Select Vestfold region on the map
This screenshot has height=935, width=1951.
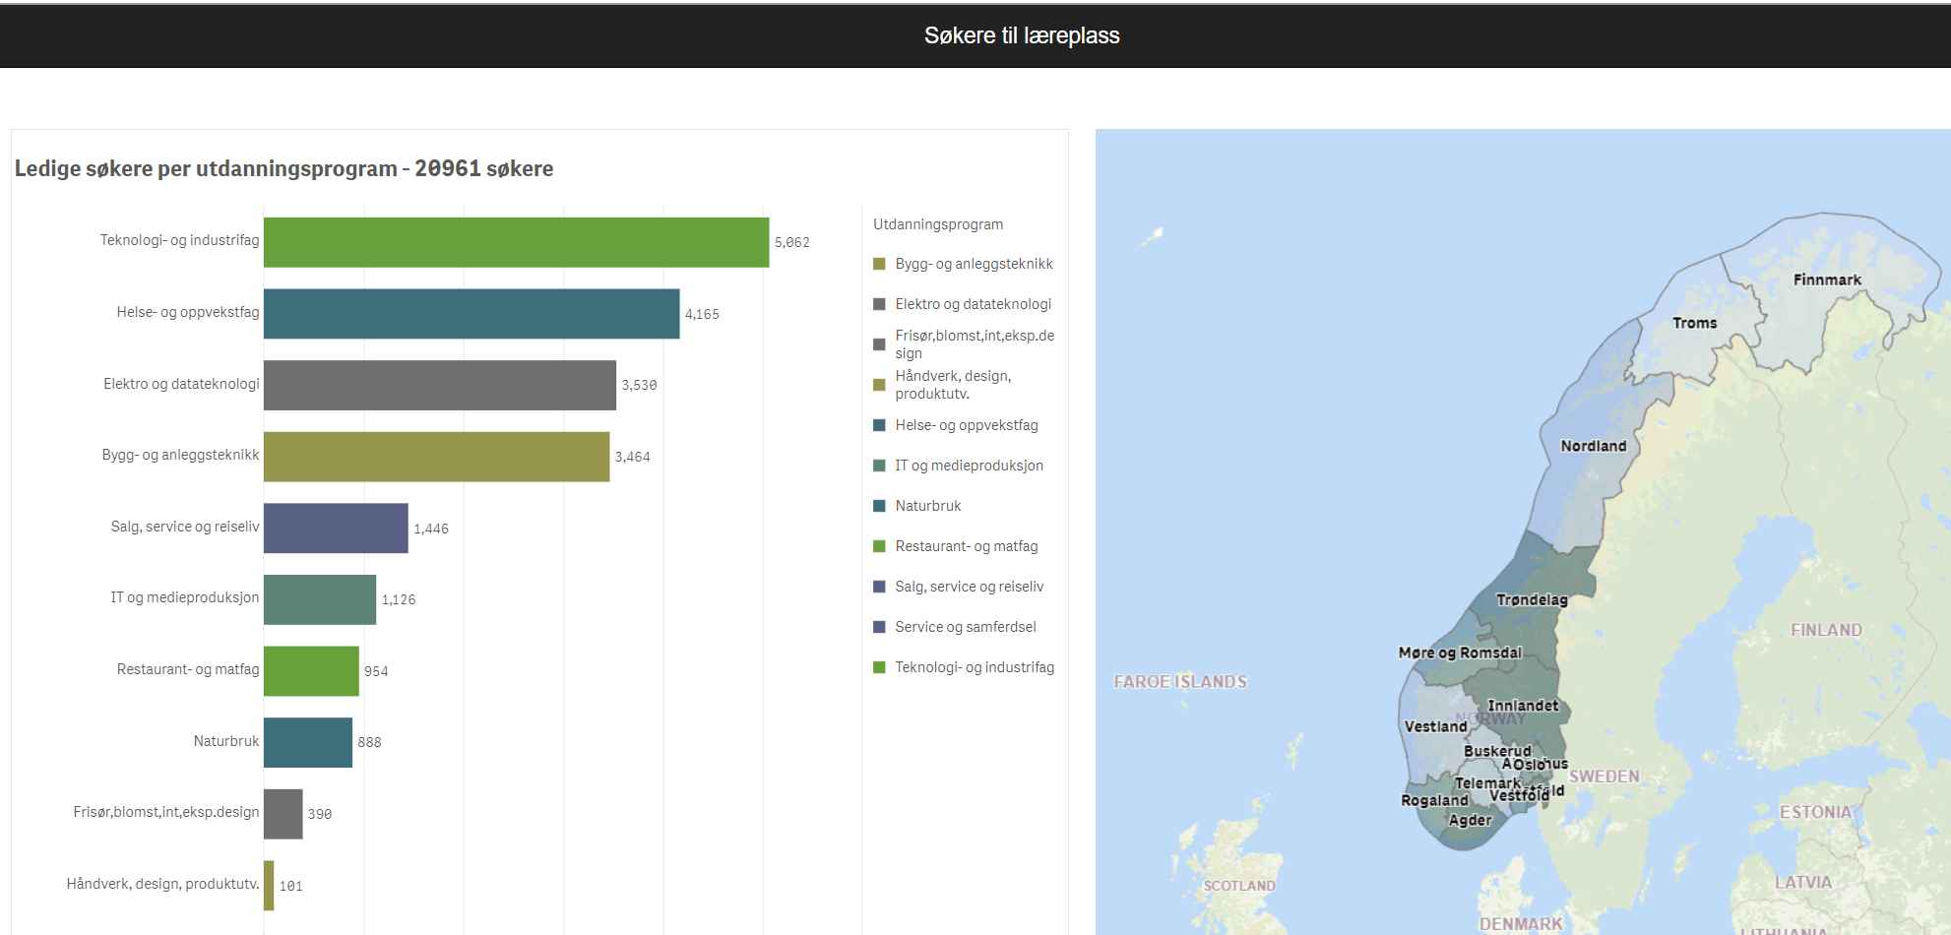point(1519,795)
